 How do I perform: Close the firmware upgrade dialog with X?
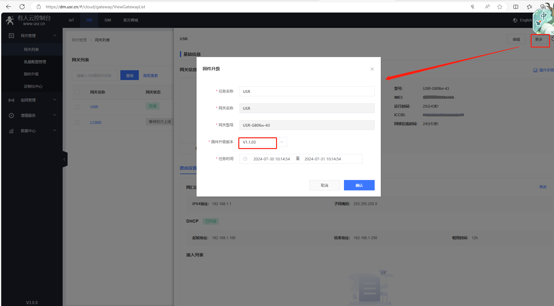(372, 69)
